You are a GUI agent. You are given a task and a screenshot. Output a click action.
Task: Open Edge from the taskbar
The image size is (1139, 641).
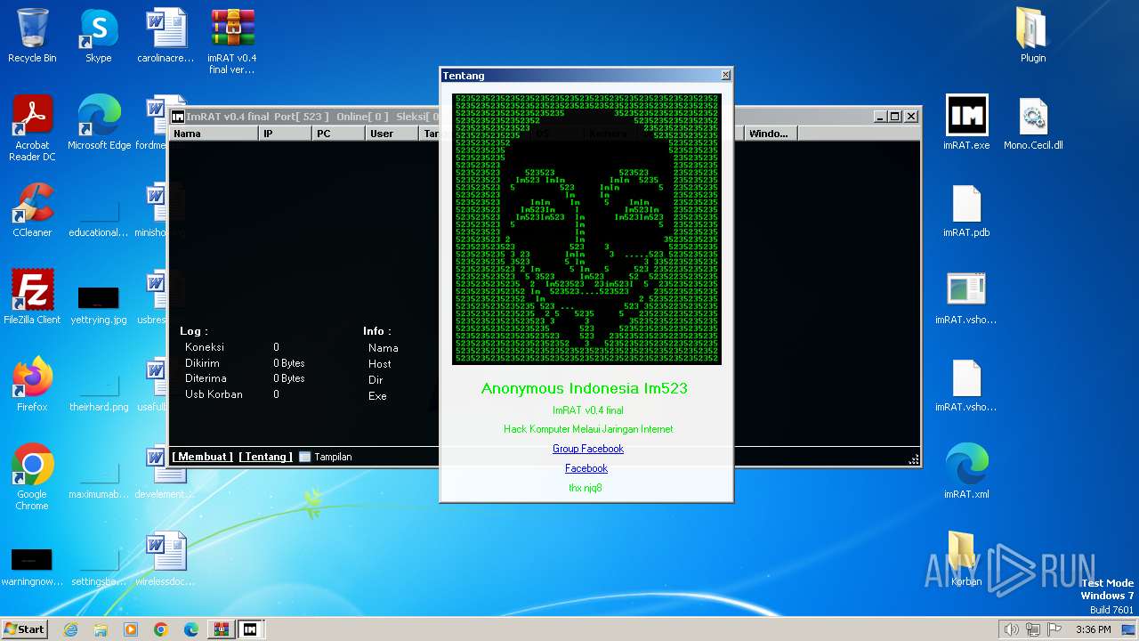(191, 629)
